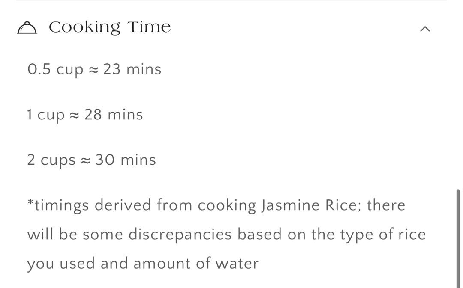
Task: Select the dish cover icon beside Cooking Time
Action: click(x=28, y=27)
